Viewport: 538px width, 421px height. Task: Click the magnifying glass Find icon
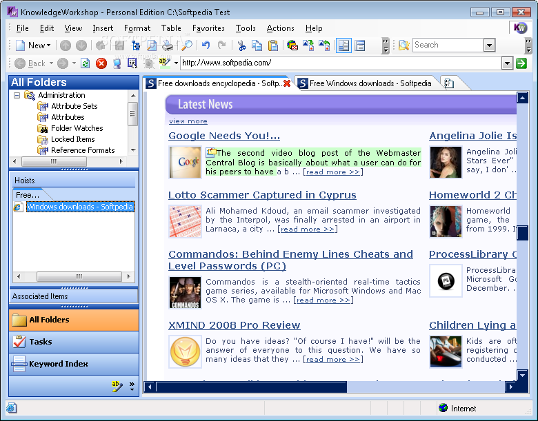point(187,45)
